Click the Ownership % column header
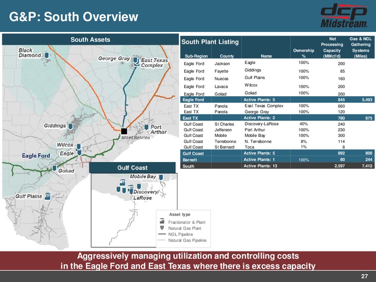This screenshot has width=376, height=282. click(304, 53)
